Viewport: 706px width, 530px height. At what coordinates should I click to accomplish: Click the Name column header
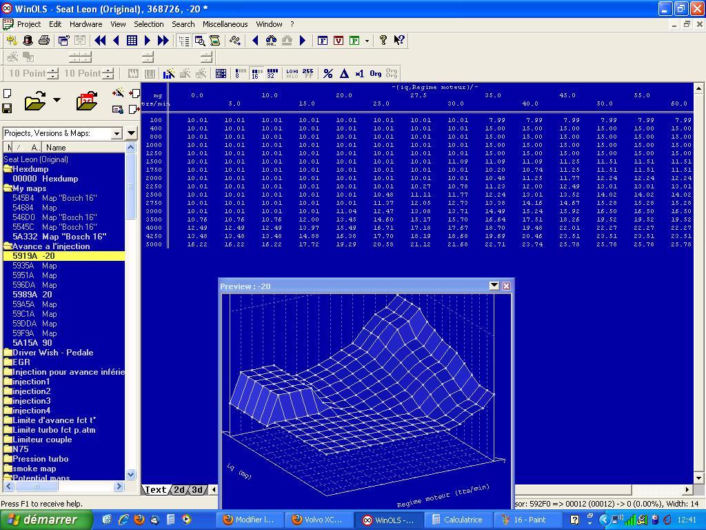[83, 148]
